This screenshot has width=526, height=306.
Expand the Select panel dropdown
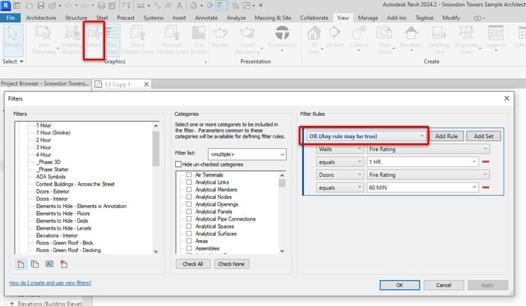pyautogui.click(x=13, y=62)
